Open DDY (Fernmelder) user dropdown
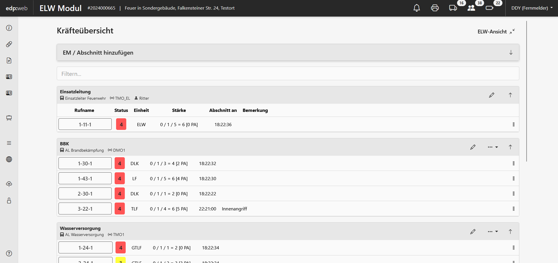 click(x=532, y=8)
